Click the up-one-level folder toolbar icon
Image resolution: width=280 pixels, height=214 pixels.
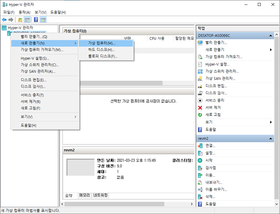20,20
